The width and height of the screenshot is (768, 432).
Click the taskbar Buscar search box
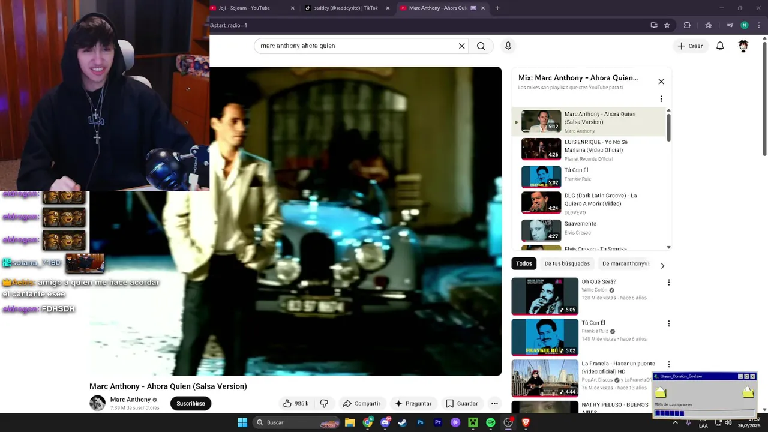tap(297, 422)
